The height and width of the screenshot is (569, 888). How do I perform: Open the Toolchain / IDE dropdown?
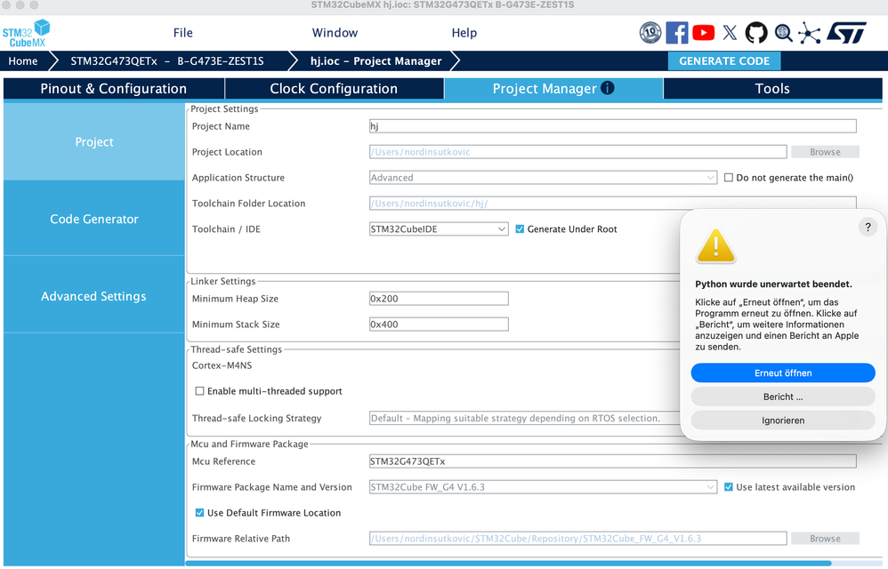pos(439,229)
